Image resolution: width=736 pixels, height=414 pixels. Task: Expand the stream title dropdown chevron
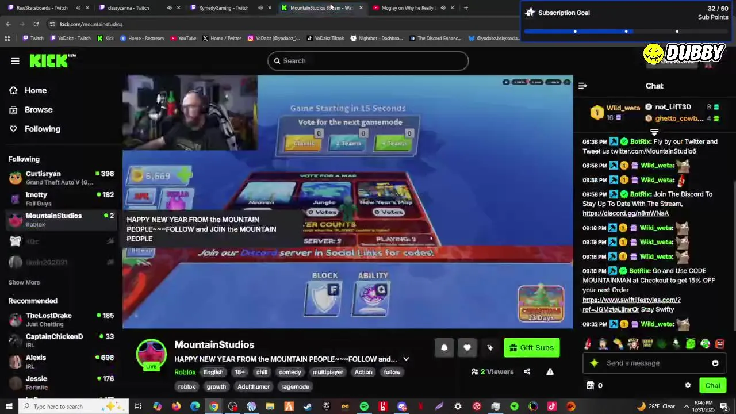[406, 359]
